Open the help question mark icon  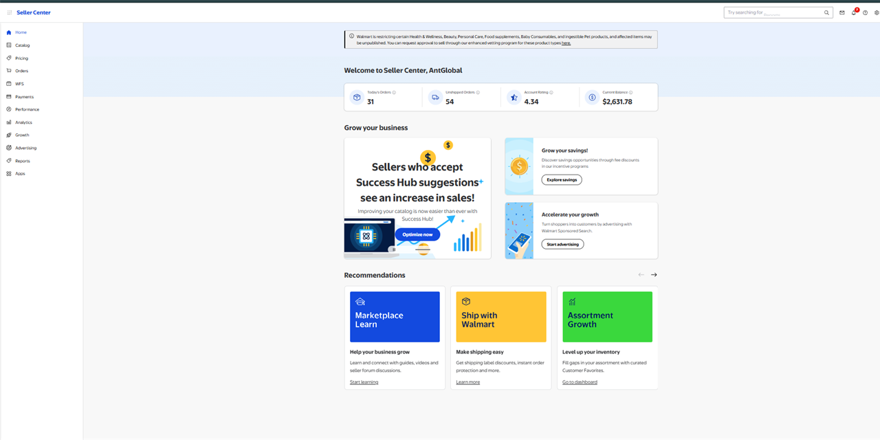[866, 12]
